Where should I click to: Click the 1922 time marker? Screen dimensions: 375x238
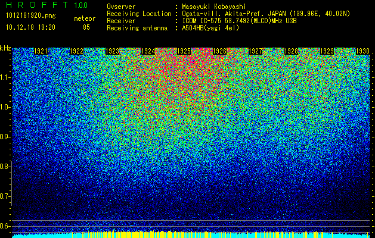pos(76,51)
